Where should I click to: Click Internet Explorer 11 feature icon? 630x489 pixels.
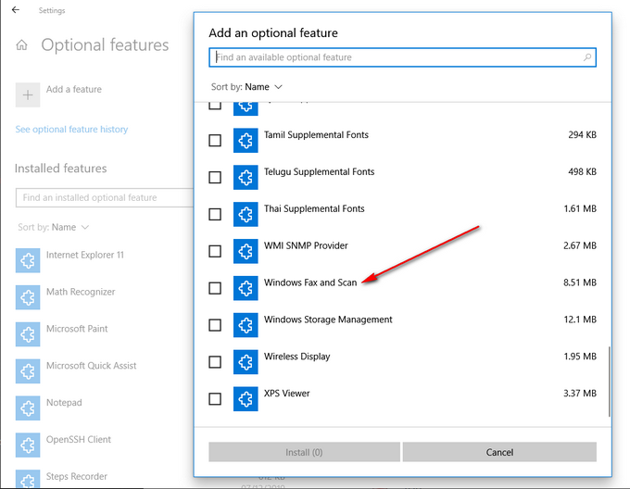[28, 260]
